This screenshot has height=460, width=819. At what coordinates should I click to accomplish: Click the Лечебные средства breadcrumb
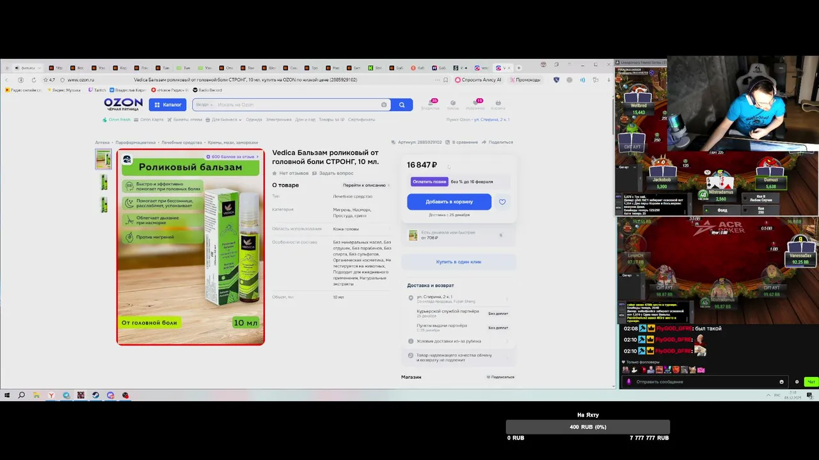(182, 142)
